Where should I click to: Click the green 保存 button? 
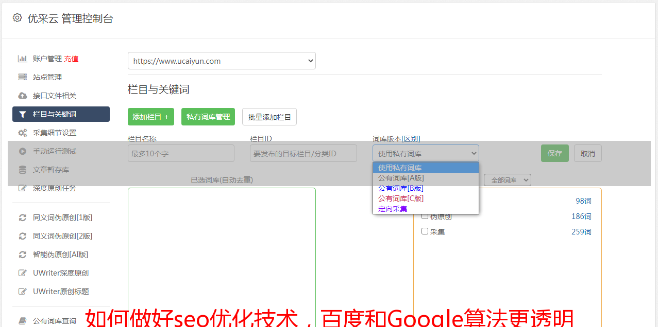(x=555, y=153)
